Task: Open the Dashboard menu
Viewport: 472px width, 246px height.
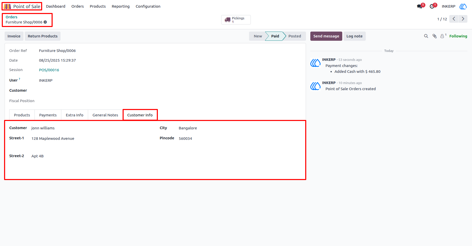Action: click(56, 6)
